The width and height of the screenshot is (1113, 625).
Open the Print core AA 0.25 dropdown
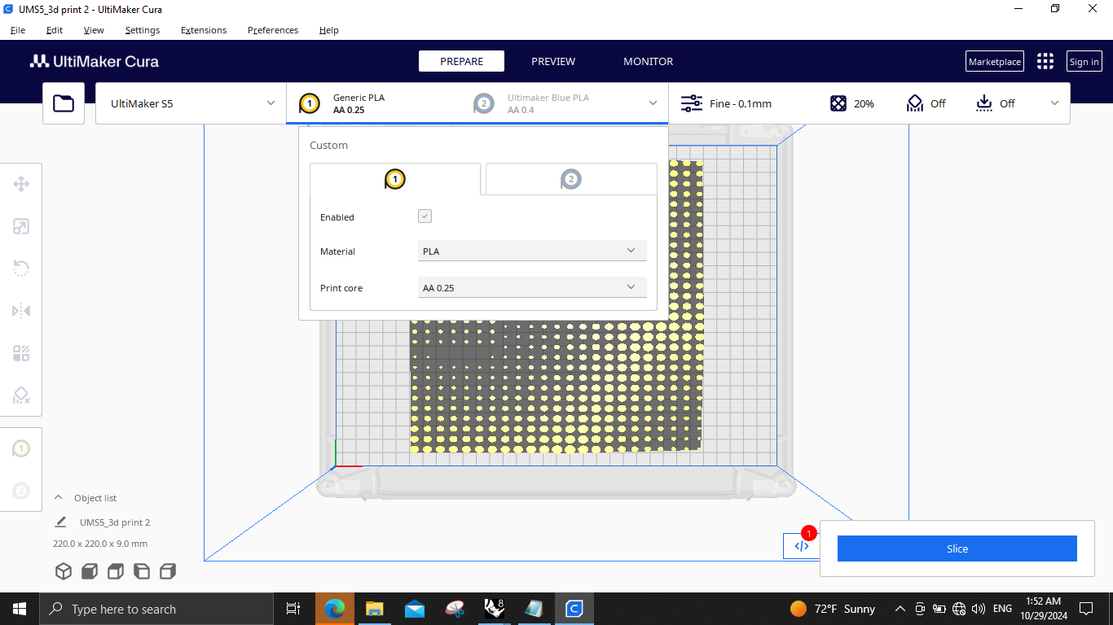[x=532, y=287]
